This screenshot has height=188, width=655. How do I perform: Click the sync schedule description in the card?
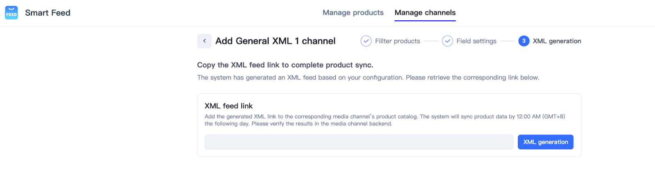click(384, 120)
